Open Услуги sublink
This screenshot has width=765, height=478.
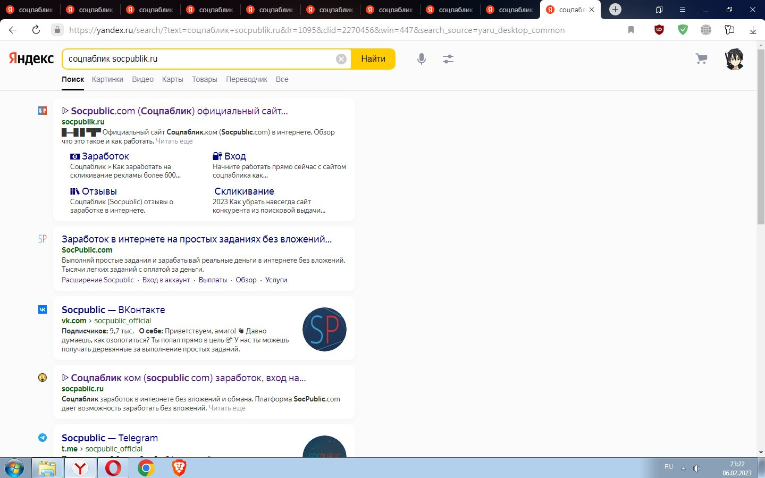click(x=276, y=280)
